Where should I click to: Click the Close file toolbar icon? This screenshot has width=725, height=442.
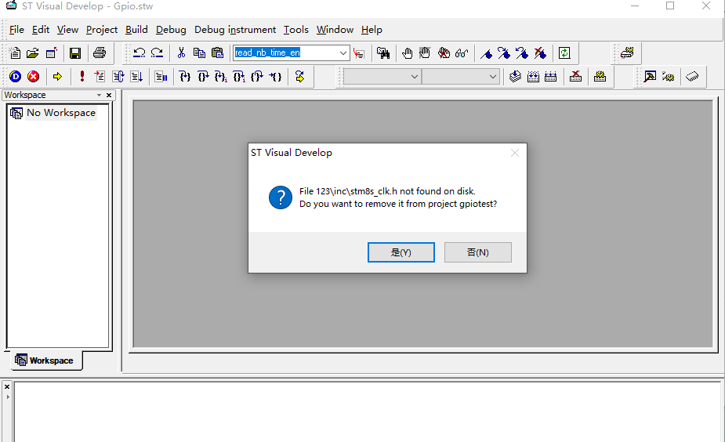[51, 53]
